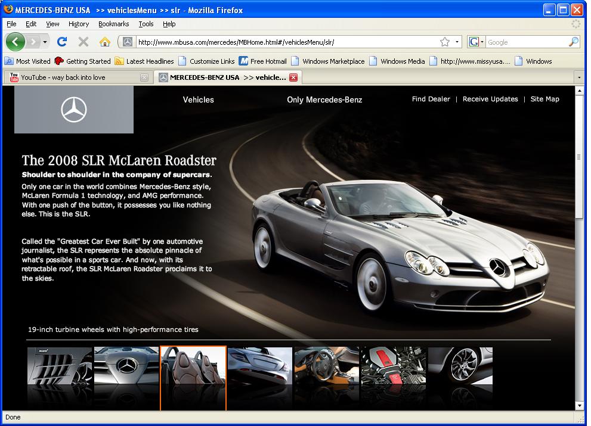Open the View menu

[52, 24]
